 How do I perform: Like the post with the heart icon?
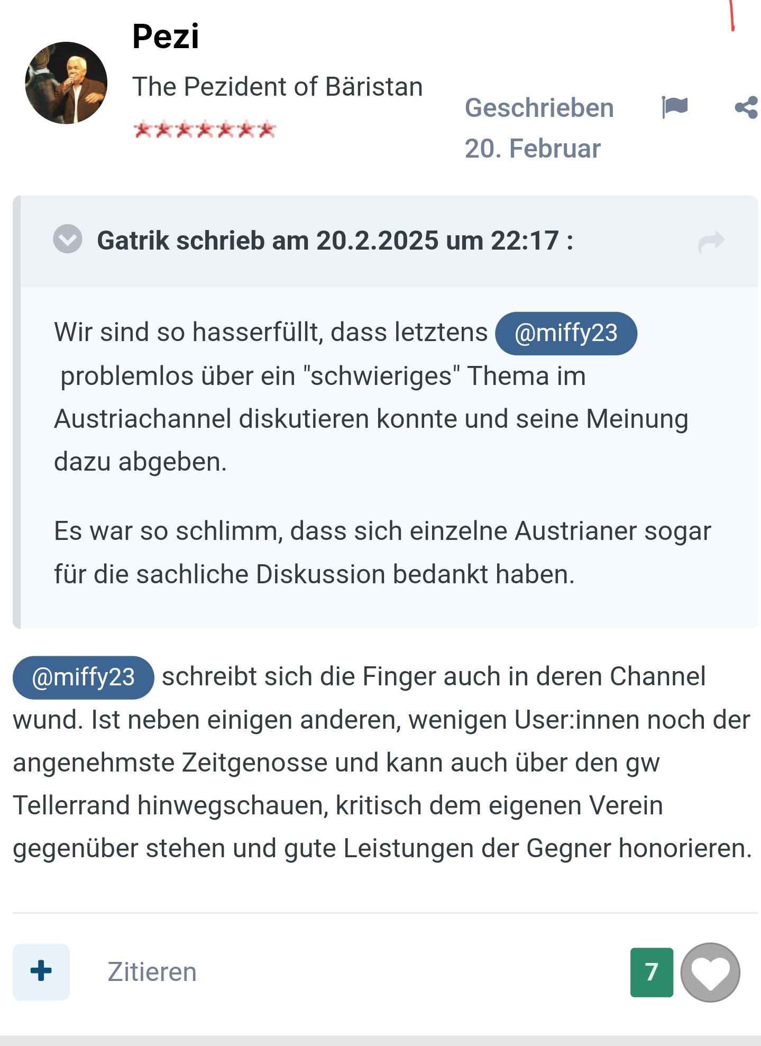coord(710,972)
